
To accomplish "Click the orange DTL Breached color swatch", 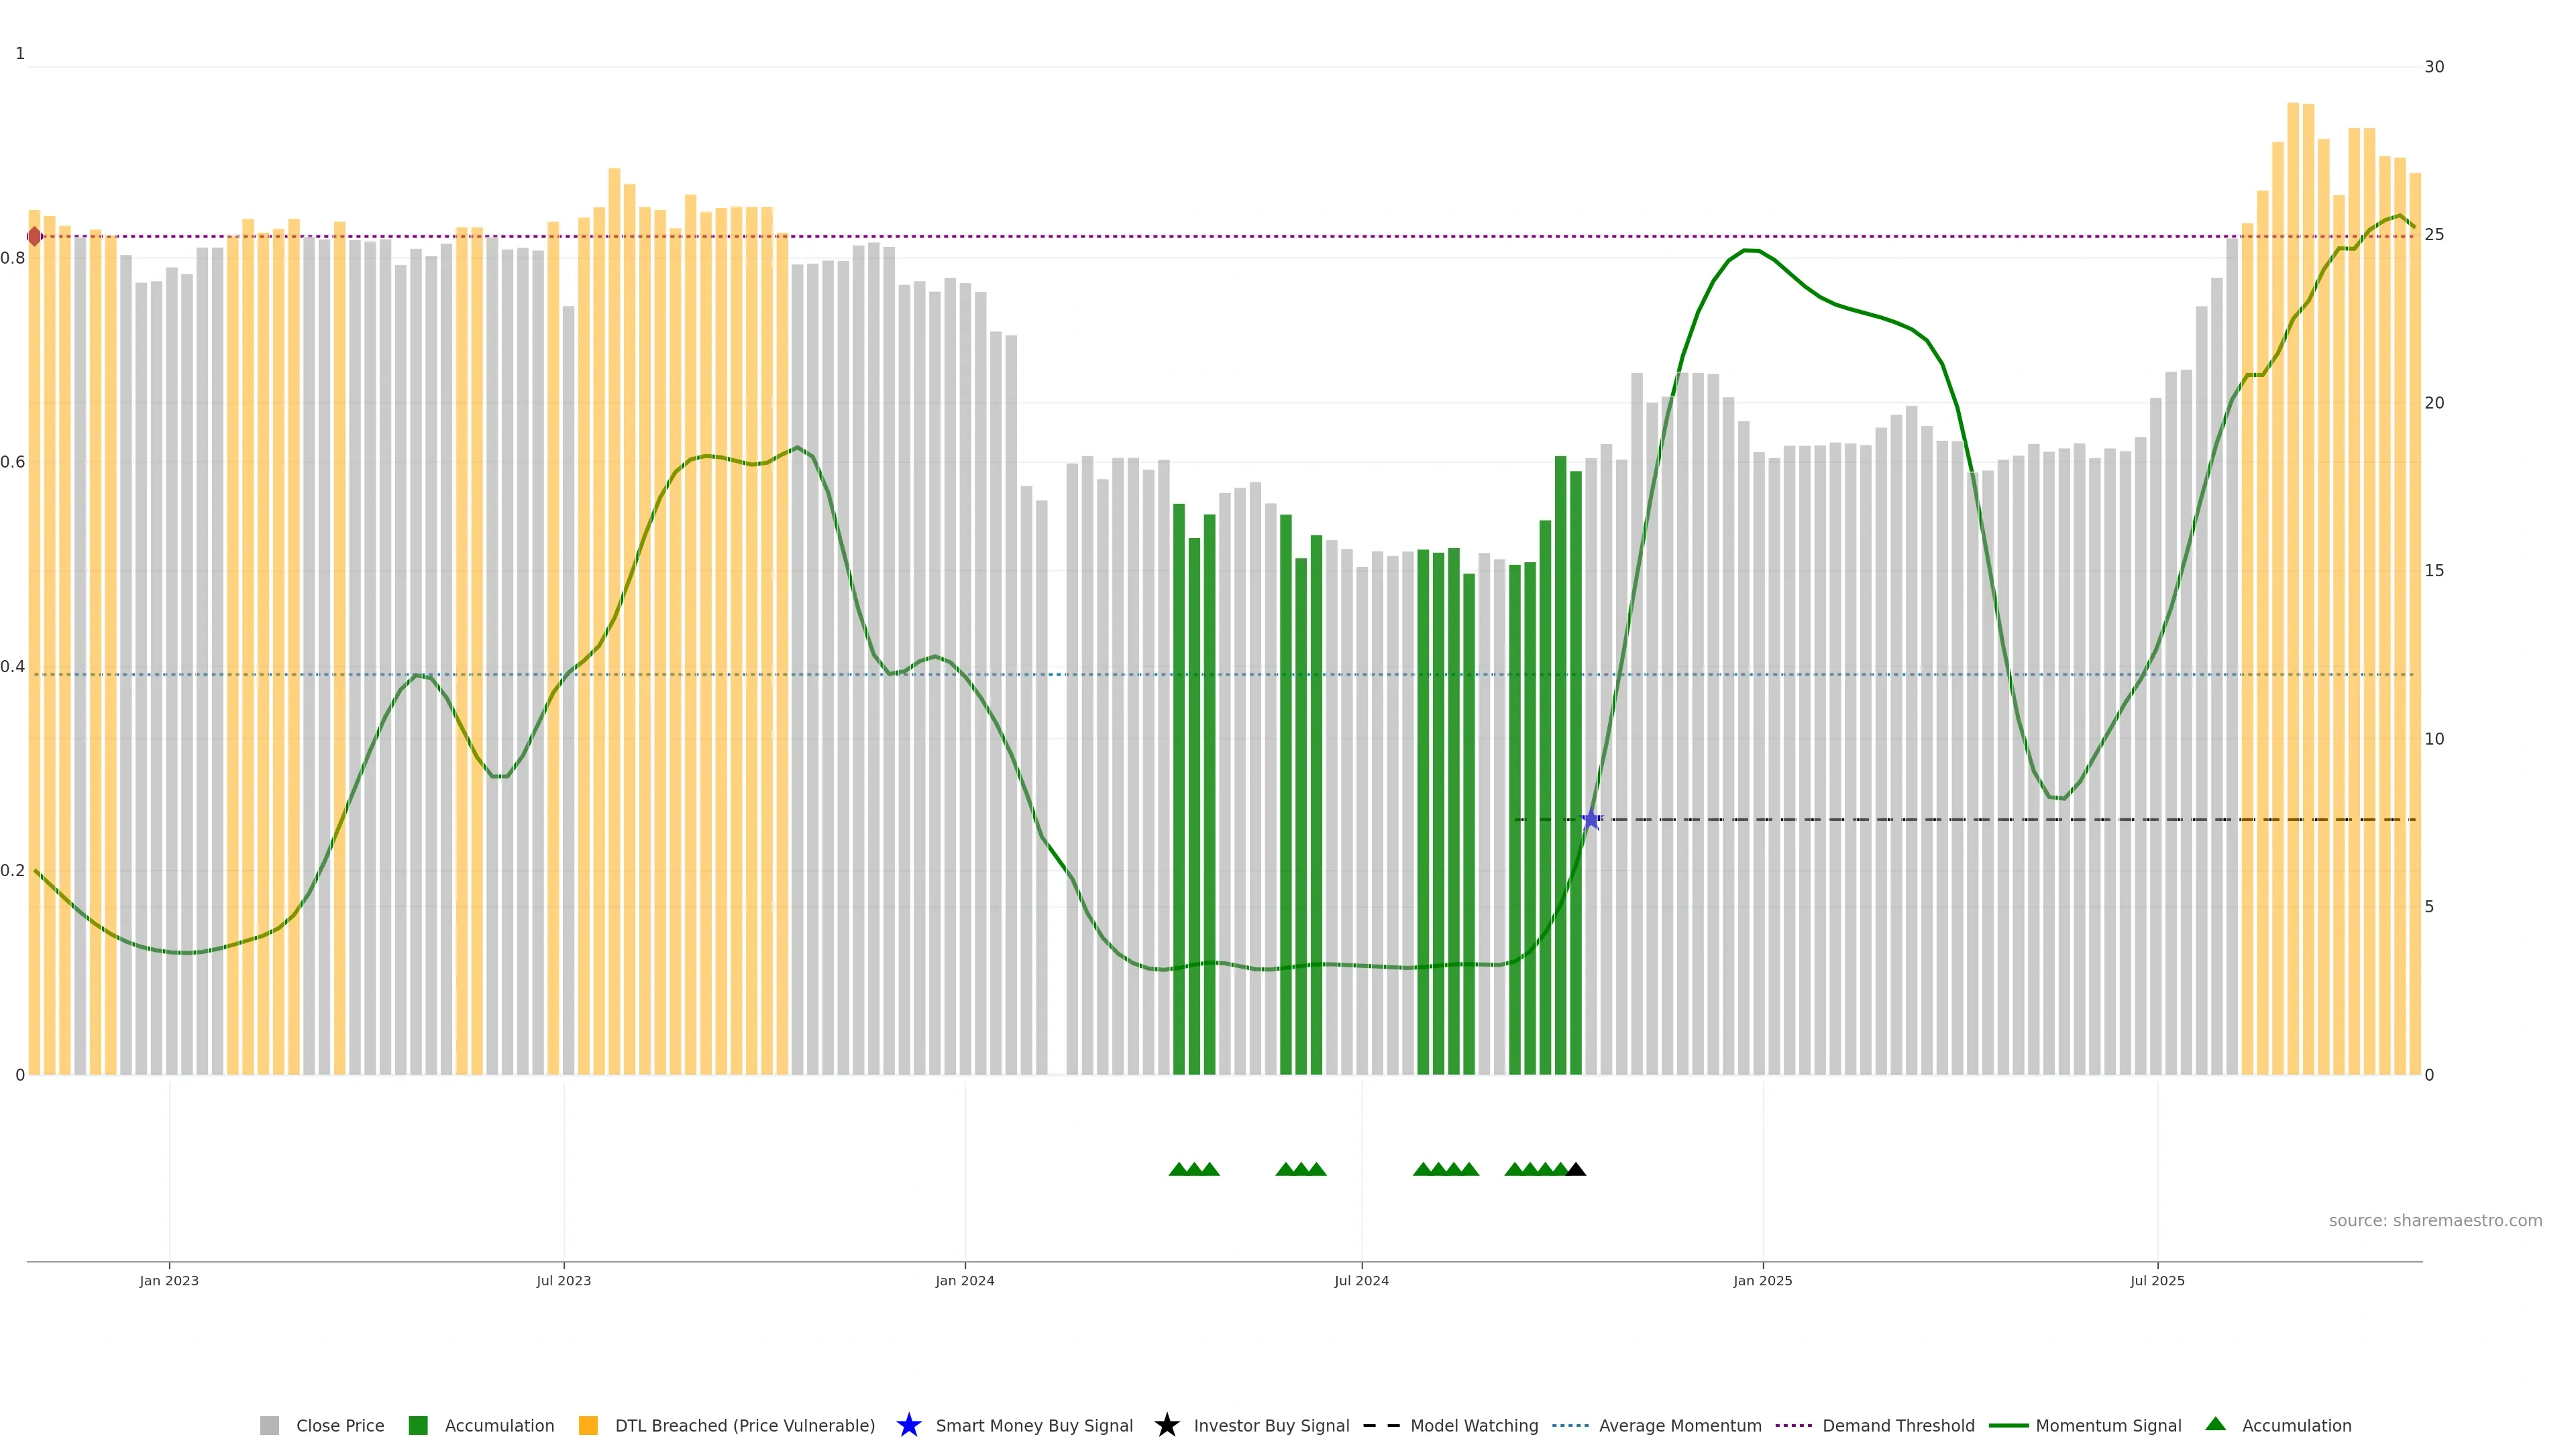I will [588, 1425].
